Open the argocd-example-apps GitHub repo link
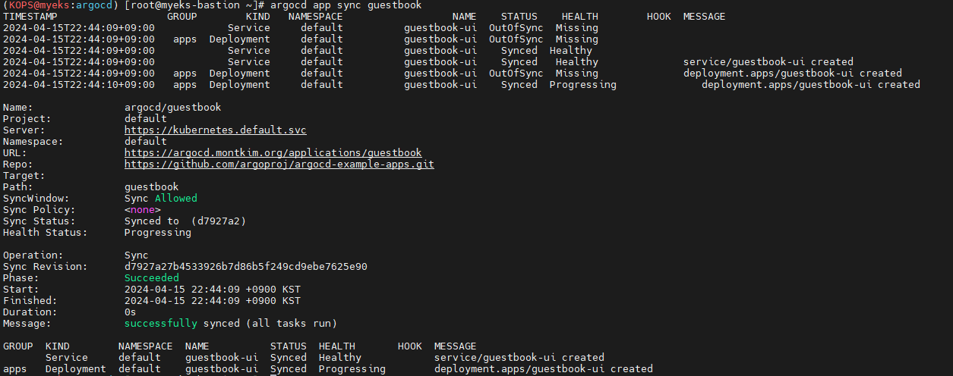The width and height of the screenshot is (953, 376). tap(279, 164)
